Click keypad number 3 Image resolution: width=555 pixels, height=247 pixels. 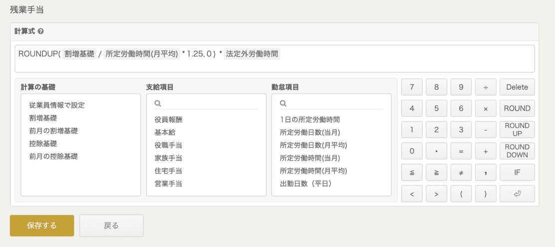[461, 129]
